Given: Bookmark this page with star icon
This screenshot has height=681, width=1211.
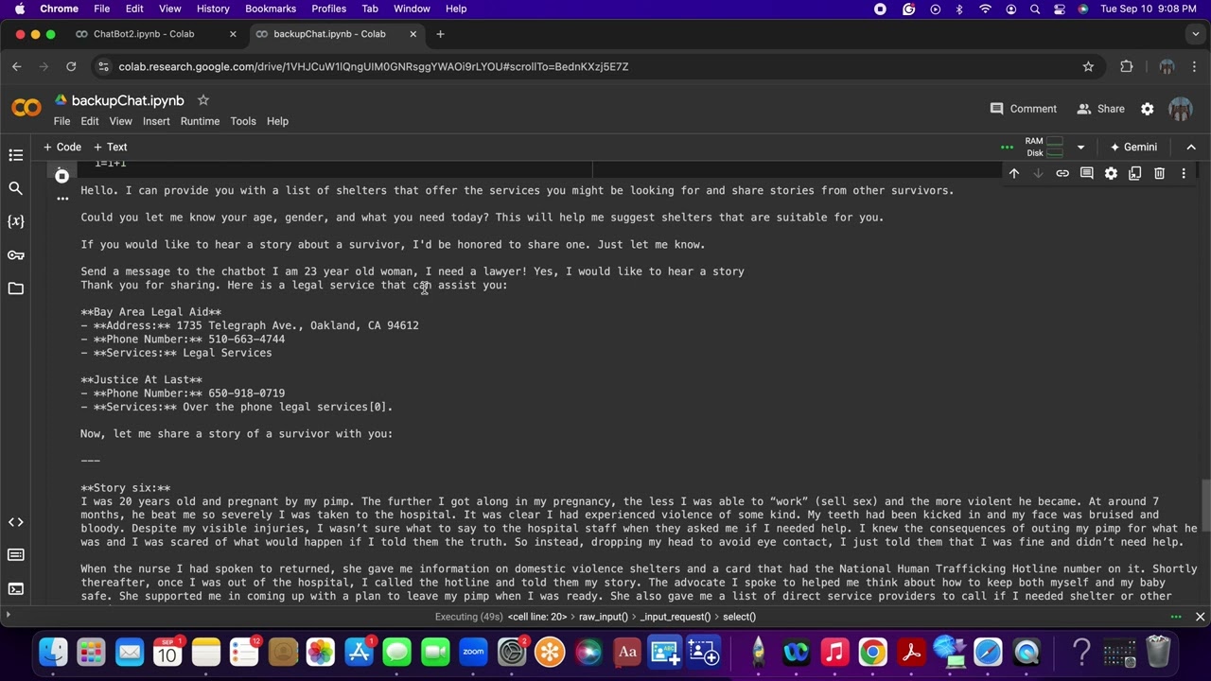Looking at the screenshot, I should 1088,66.
